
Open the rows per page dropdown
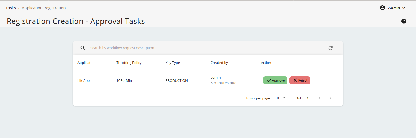[281, 98]
